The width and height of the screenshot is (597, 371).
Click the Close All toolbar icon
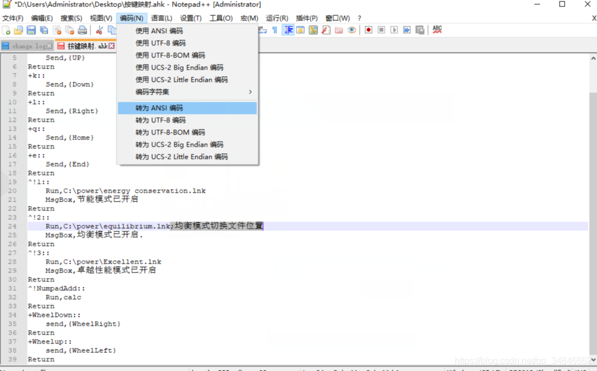click(x=70, y=30)
